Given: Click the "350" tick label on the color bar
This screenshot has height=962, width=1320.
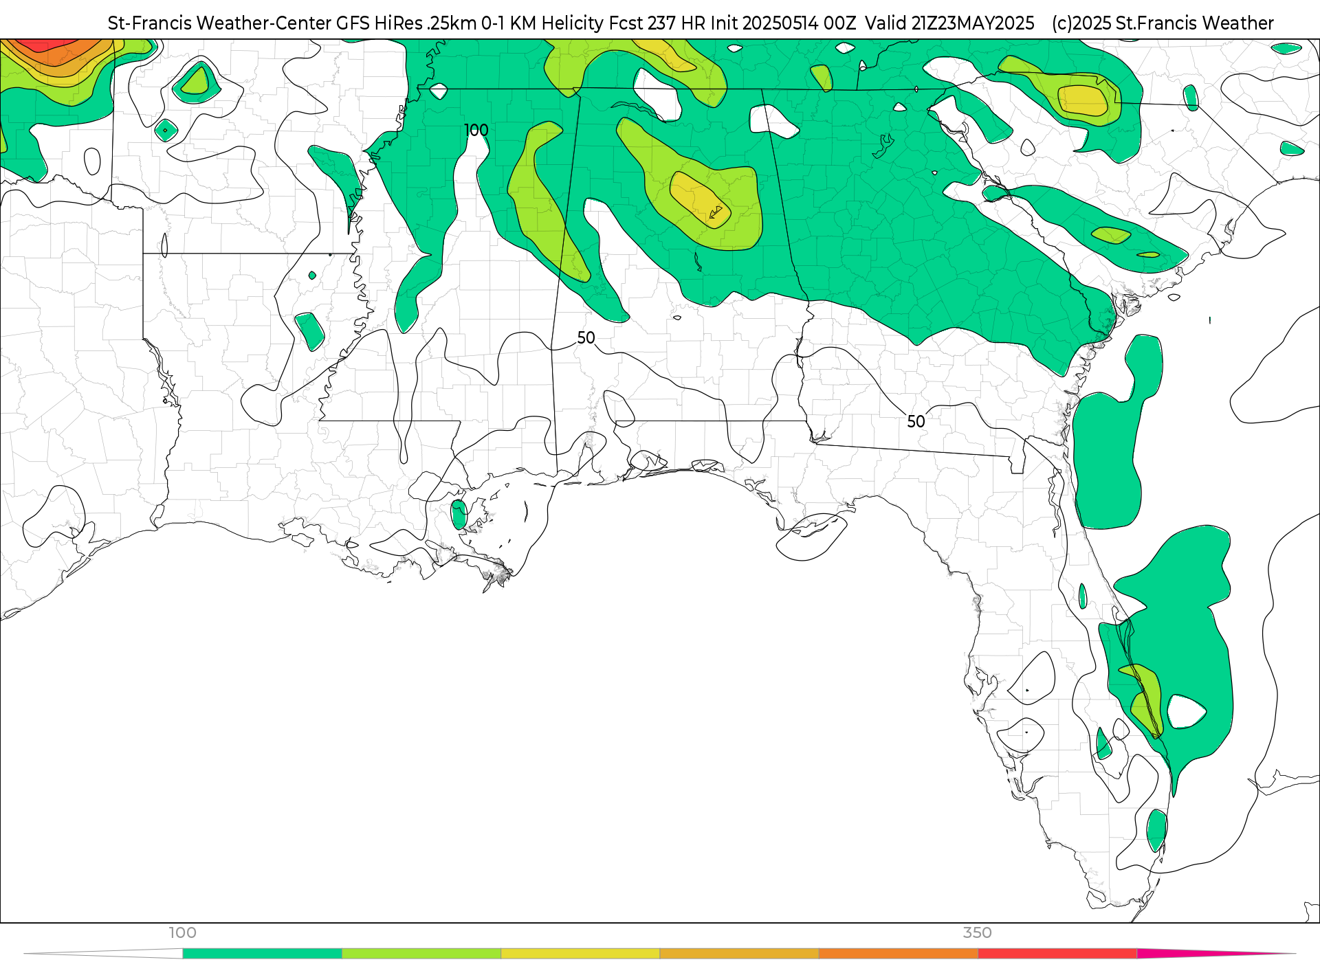Looking at the screenshot, I should 977,932.
